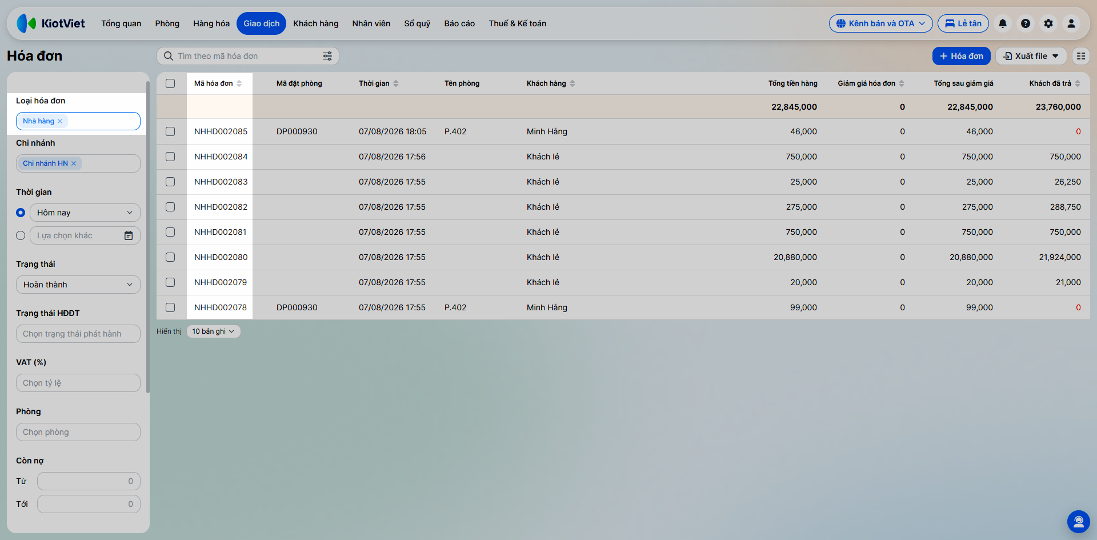Focus the invoice code search box
1097x540 pixels.
point(248,56)
